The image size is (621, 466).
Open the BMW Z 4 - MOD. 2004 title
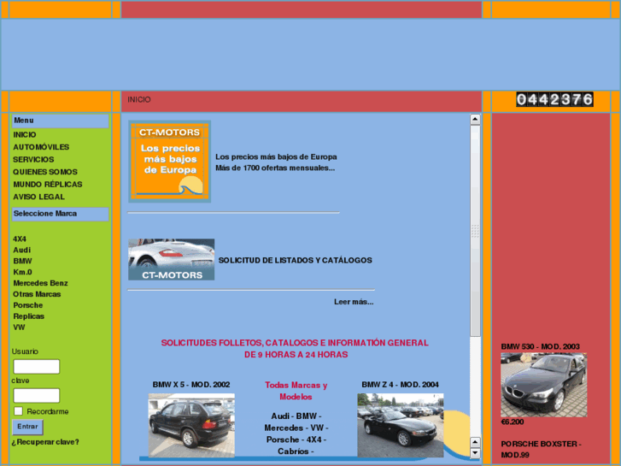[400, 385]
